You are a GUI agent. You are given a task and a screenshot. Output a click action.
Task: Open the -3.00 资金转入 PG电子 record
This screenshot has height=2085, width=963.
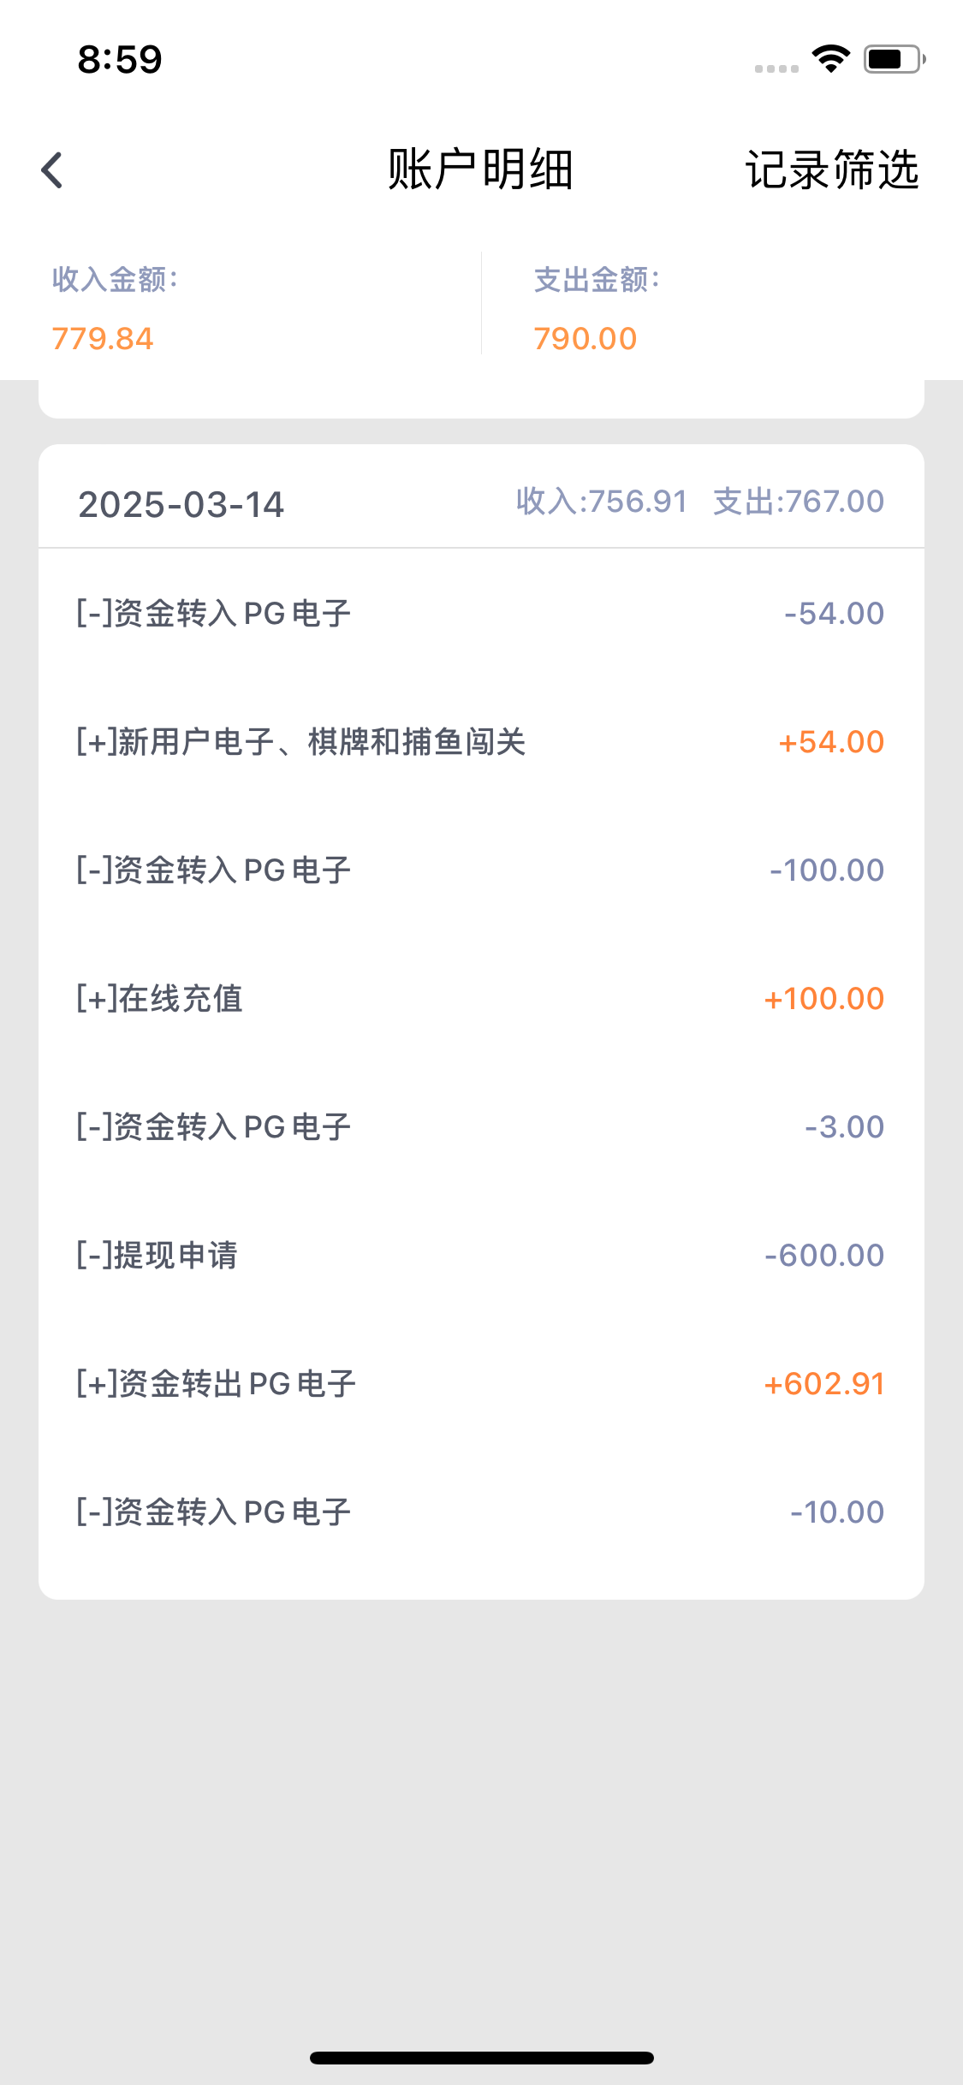481,1126
